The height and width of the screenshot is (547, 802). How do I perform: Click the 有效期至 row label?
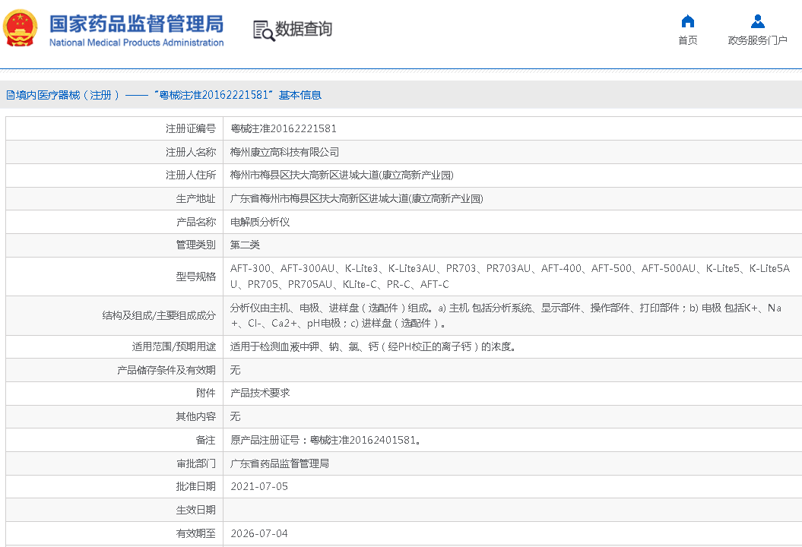point(196,534)
